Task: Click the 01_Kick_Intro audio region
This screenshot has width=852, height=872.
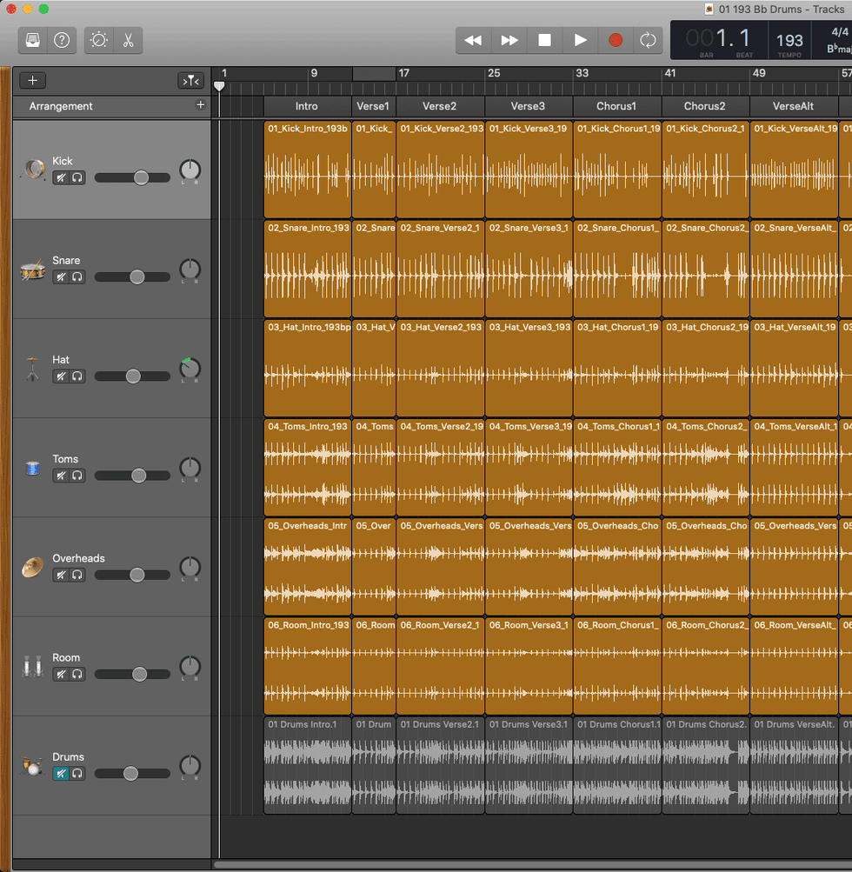Action: click(x=308, y=174)
